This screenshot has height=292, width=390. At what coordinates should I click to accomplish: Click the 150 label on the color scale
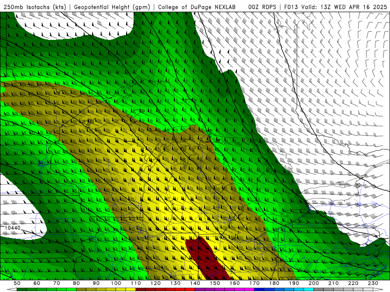(215, 283)
